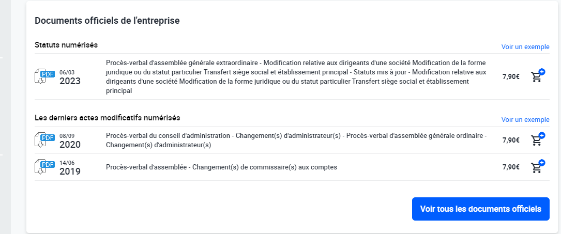Click the 14/06 2019 date label
561x234 pixels.
click(x=70, y=168)
